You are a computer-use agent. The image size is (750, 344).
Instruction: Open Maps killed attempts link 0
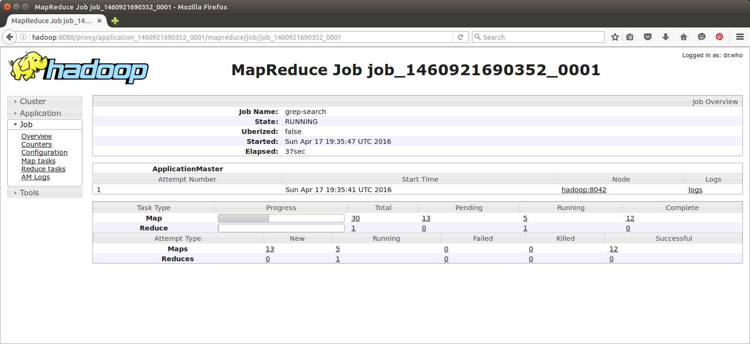tap(531, 249)
